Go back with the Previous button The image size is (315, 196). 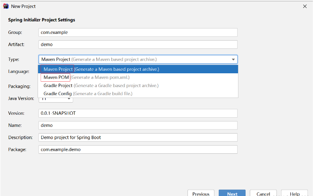(x=201, y=193)
